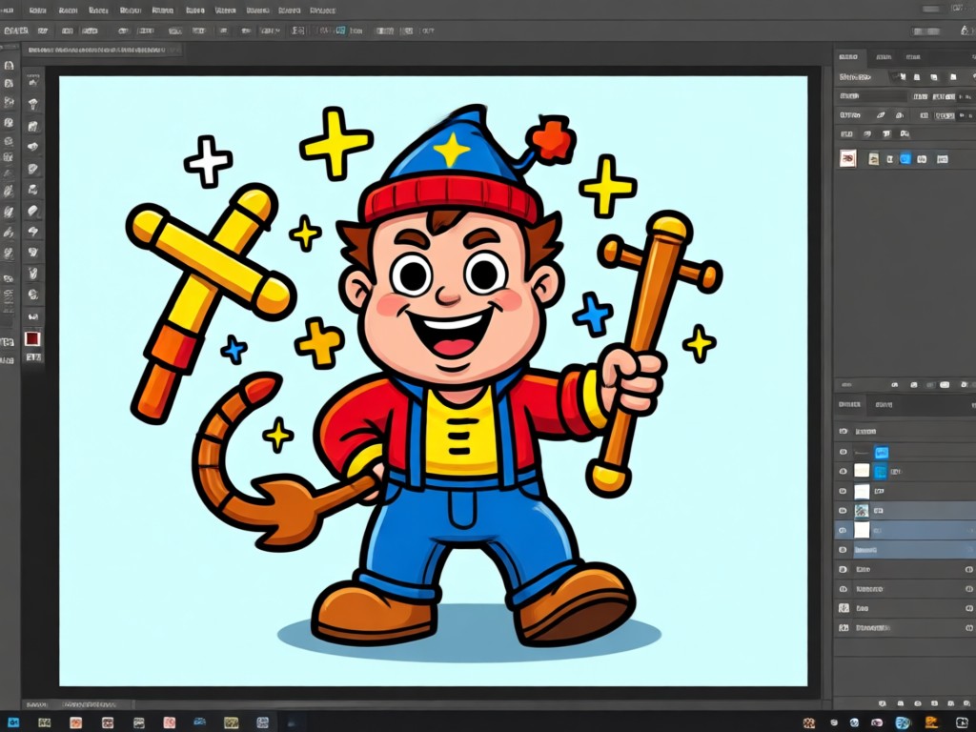Select the topmost tool in the outer left tools column
Screen dimensions: 976x732
(x=9, y=66)
